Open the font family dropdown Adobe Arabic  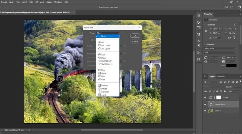(x=220, y=48)
